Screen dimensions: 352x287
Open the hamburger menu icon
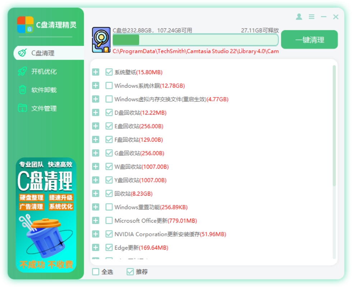(x=311, y=17)
